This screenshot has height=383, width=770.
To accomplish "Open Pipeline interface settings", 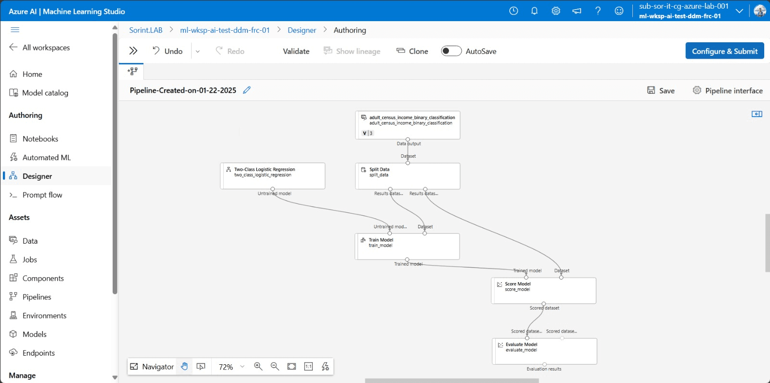I will tap(728, 90).
